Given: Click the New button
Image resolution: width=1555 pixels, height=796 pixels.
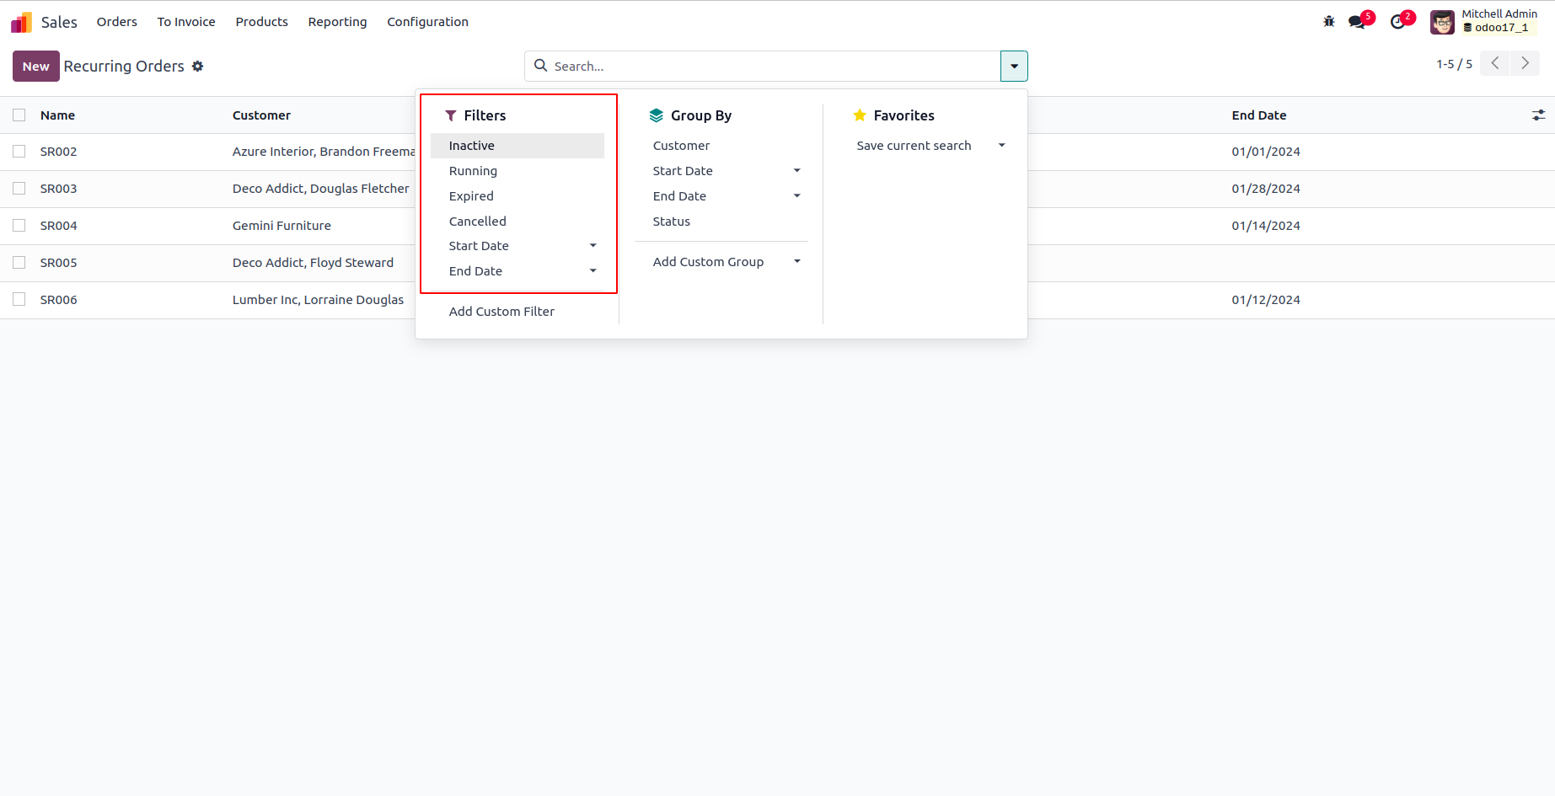Looking at the screenshot, I should point(35,66).
